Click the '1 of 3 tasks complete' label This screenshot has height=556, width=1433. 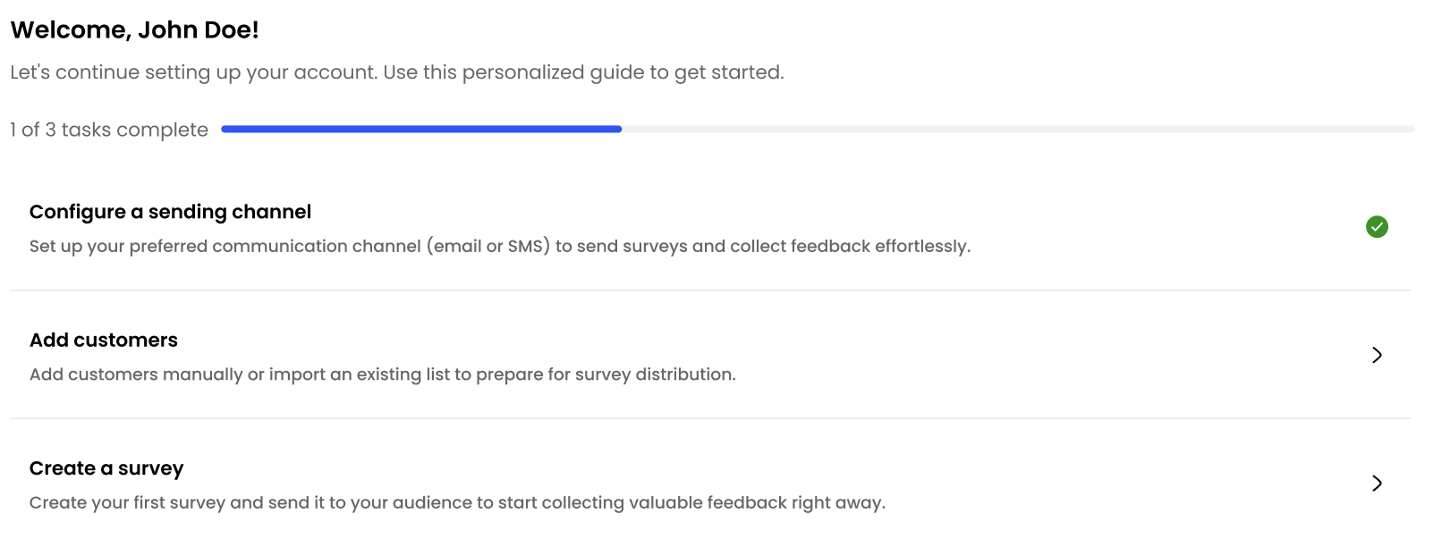coord(107,130)
